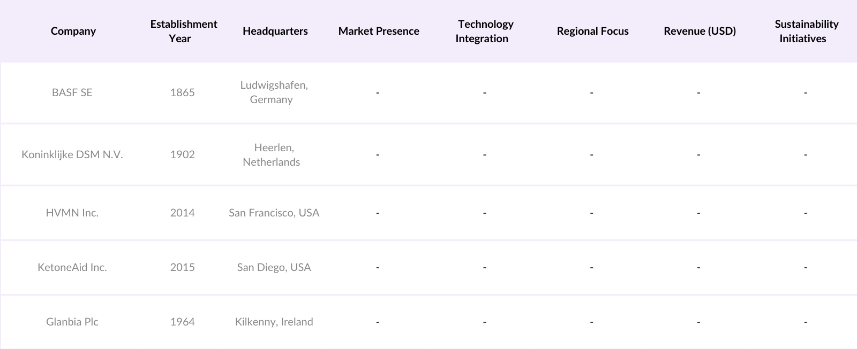Click the San Diego, USA cell
The image size is (857, 349).
pyautogui.click(x=274, y=267)
